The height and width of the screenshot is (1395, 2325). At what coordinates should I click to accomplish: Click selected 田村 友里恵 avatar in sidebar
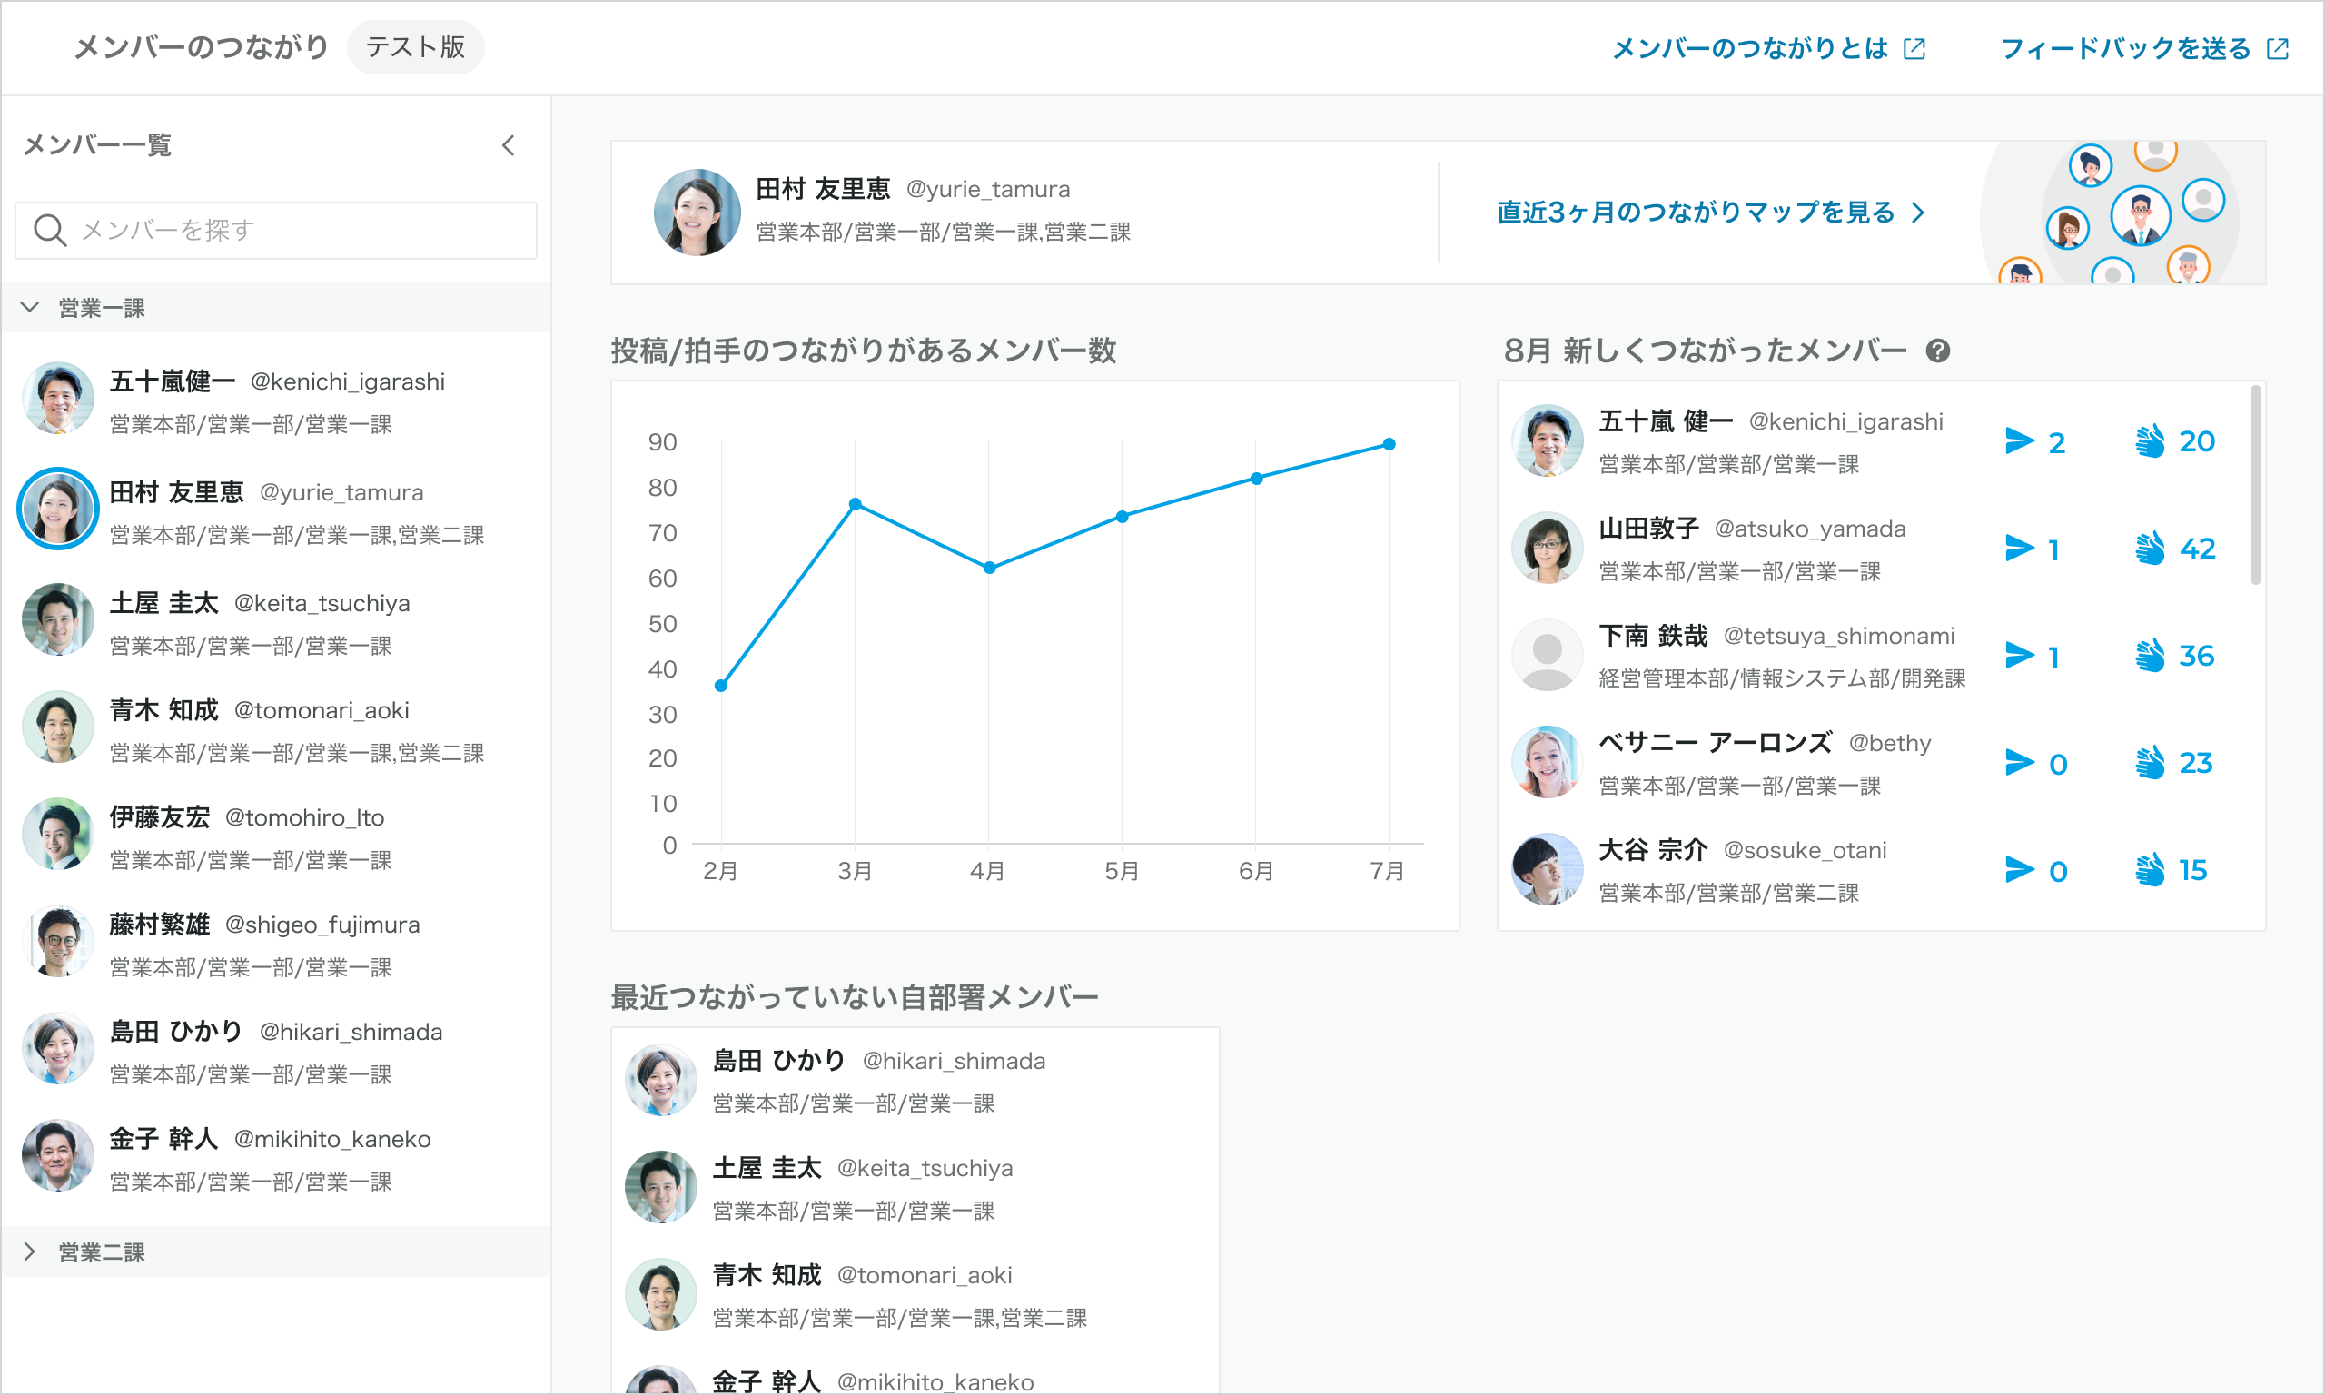tap(58, 509)
